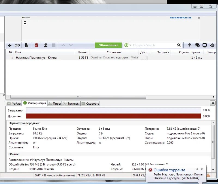
Task: Sort by the Загрузка column header
Action: point(161,52)
